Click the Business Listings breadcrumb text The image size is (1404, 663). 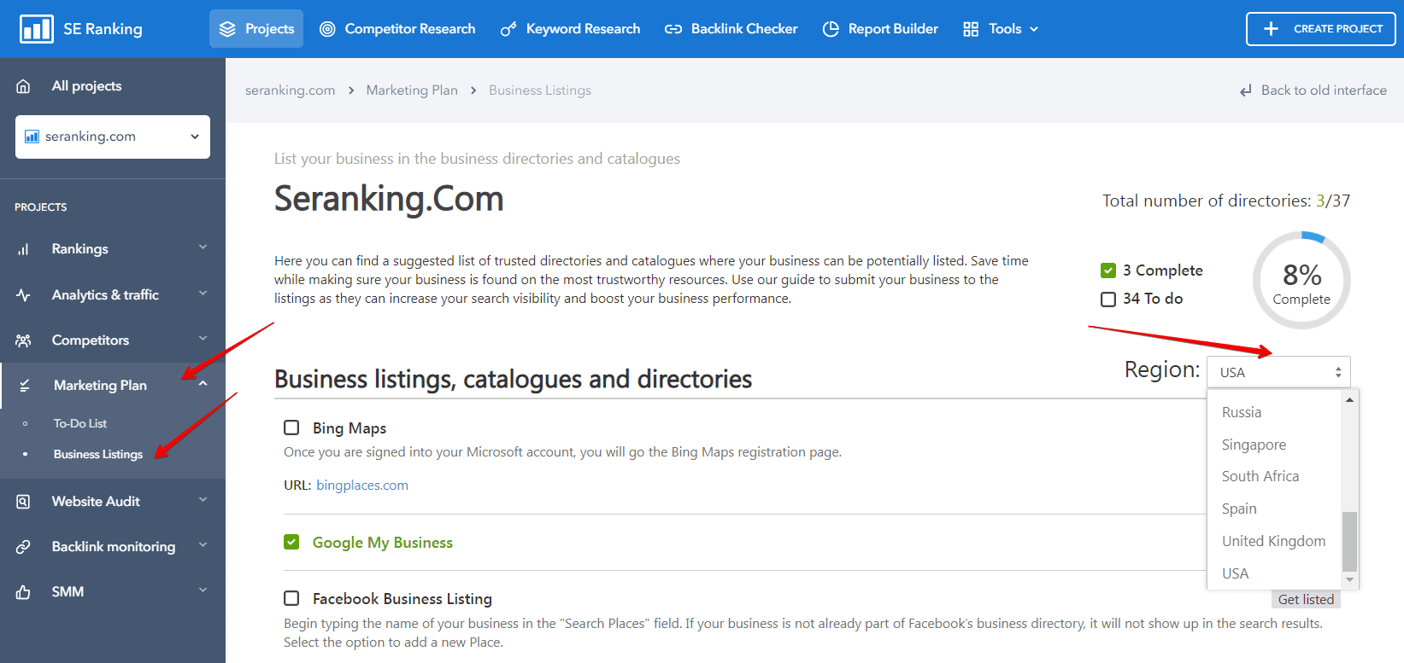point(540,90)
